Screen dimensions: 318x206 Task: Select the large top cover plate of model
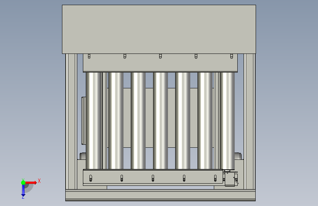coord(159,29)
